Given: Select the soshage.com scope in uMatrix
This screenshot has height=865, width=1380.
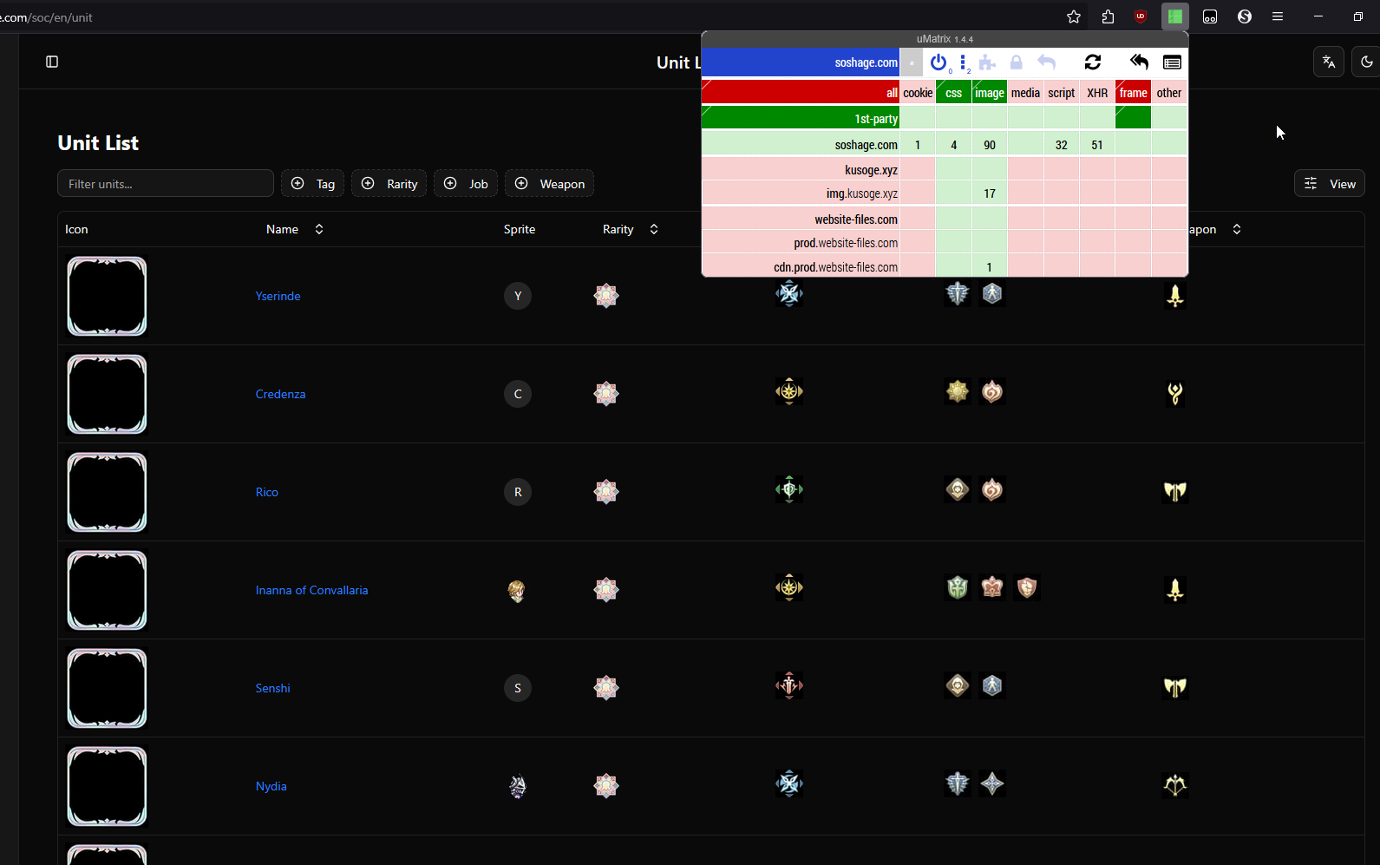Looking at the screenshot, I should (801, 62).
